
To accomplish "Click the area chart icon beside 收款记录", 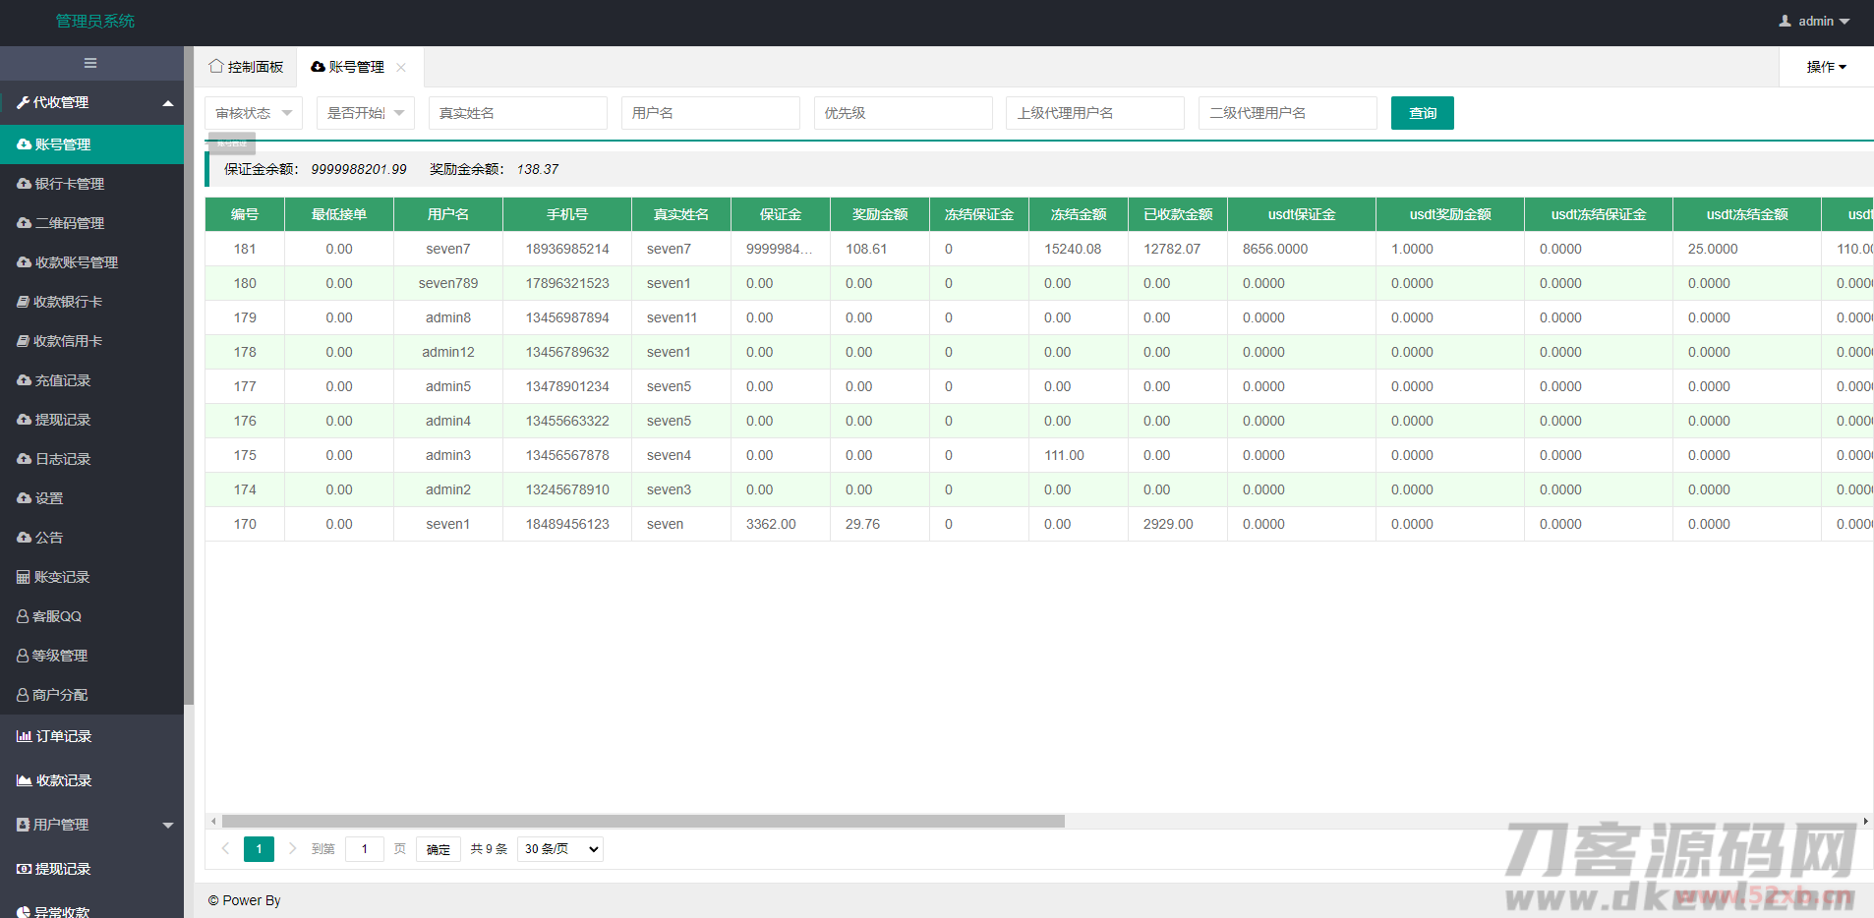I will (25, 780).
